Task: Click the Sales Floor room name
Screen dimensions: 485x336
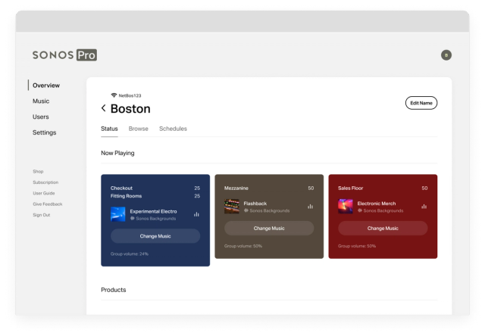Action: [x=350, y=188]
